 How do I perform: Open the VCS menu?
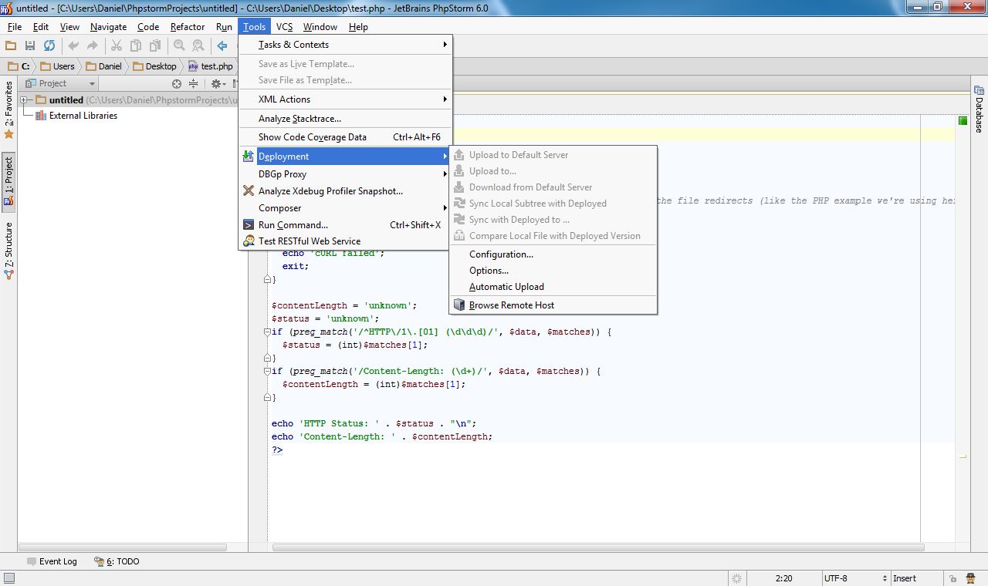coord(284,26)
